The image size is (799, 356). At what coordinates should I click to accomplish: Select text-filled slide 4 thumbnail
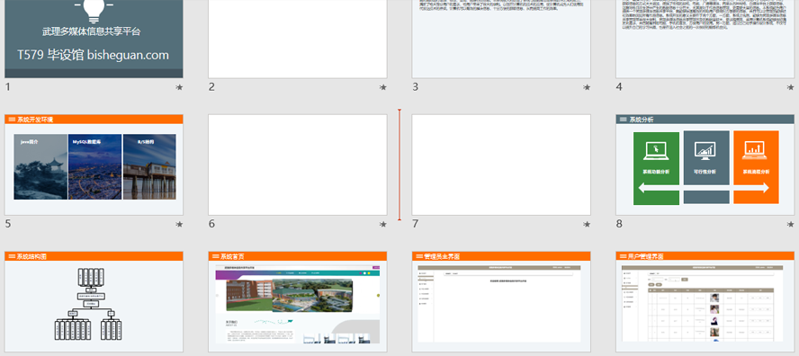pos(705,39)
